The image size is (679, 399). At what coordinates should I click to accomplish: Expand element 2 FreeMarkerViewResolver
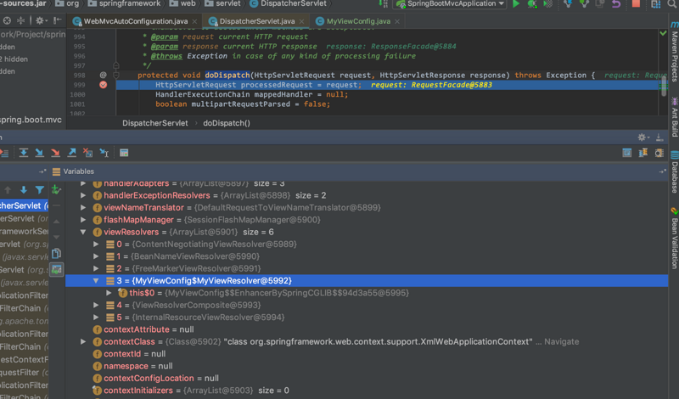96,268
